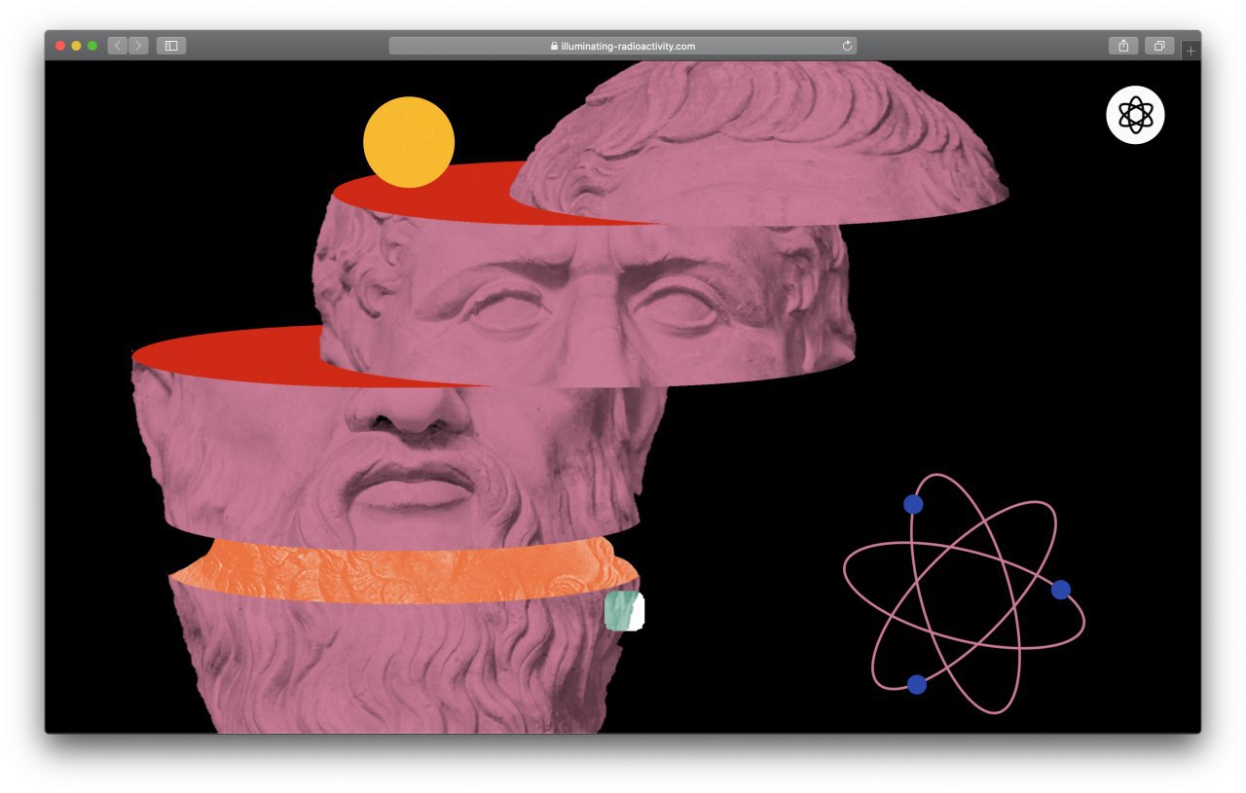Toggle the Safari sidebar button
Viewport: 1246px width, 793px height.
coord(171,46)
